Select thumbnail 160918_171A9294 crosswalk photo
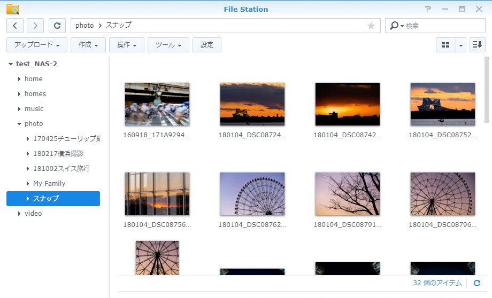The image size is (492, 298). point(157,104)
